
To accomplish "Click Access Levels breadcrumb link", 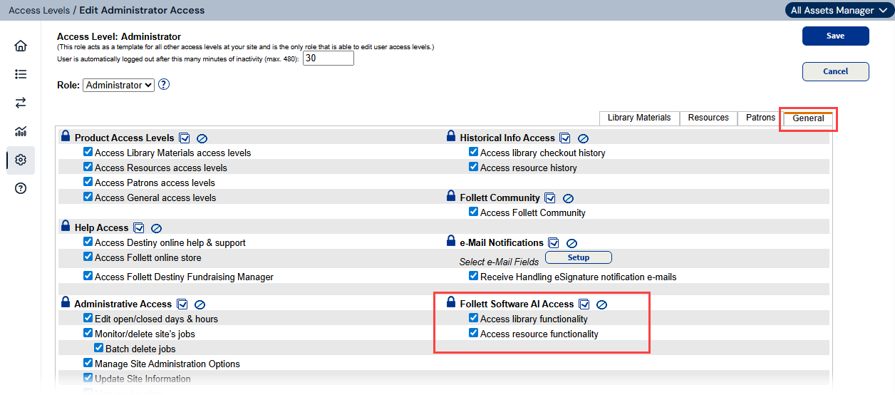I will [x=38, y=10].
